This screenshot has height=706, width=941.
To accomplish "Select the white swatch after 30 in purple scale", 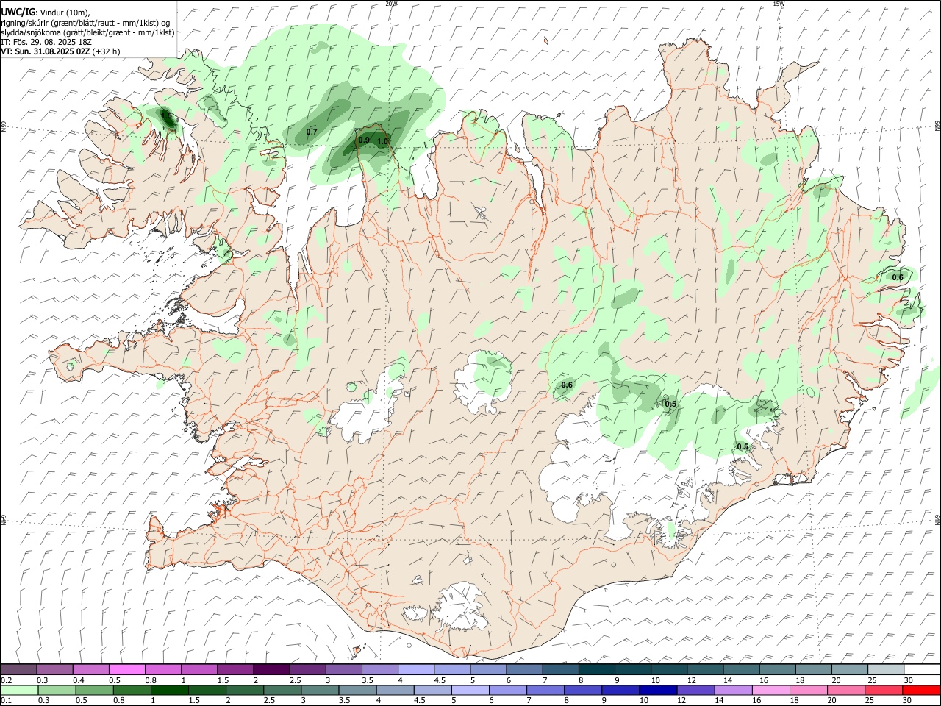I will click(922, 669).
